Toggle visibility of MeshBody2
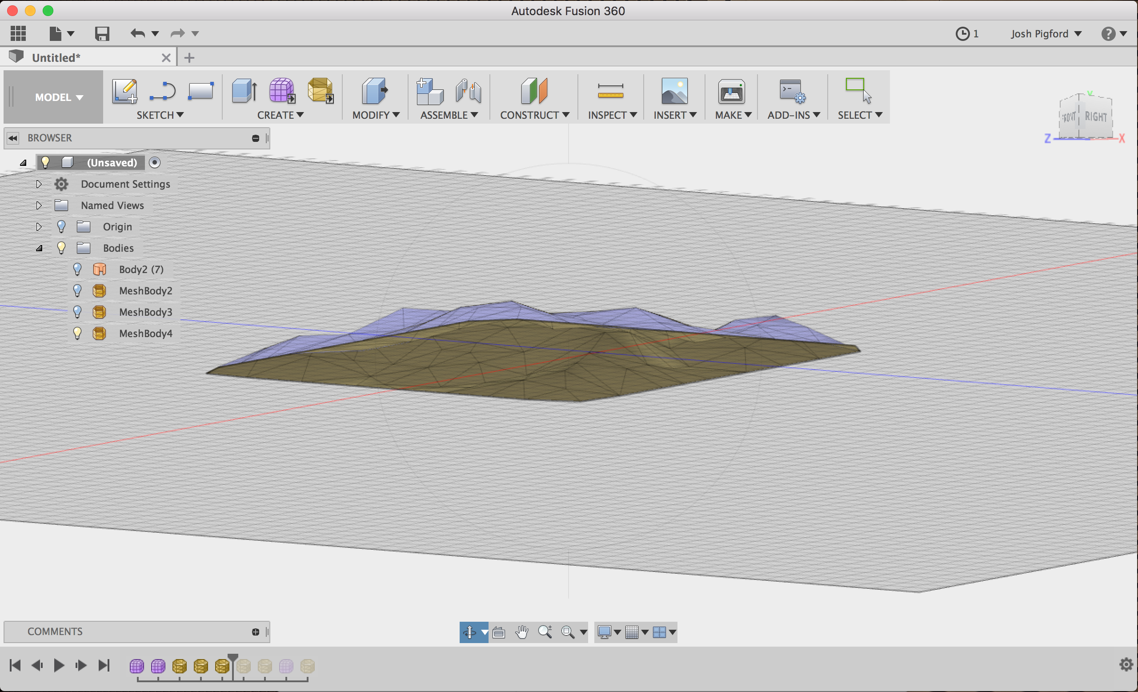Image resolution: width=1138 pixels, height=692 pixels. pyautogui.click(x=77, y=290)
